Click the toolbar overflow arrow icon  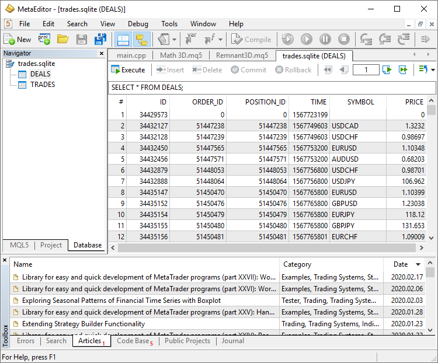point(425,39)
